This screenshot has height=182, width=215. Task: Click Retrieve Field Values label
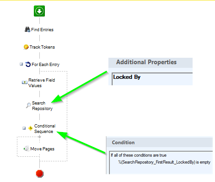42,83
